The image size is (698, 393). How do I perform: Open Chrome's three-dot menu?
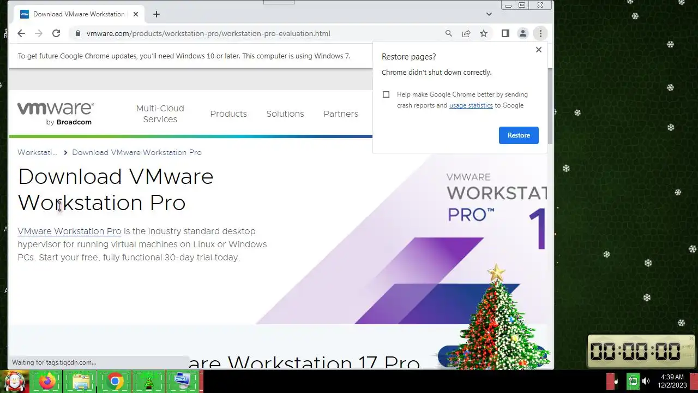pos(540,33)
